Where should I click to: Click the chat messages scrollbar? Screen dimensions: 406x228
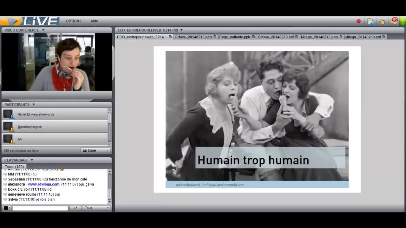[109, 187]
